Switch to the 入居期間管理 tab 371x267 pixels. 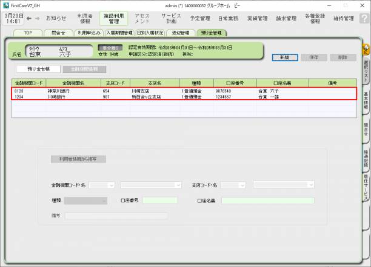pos(119,33)
